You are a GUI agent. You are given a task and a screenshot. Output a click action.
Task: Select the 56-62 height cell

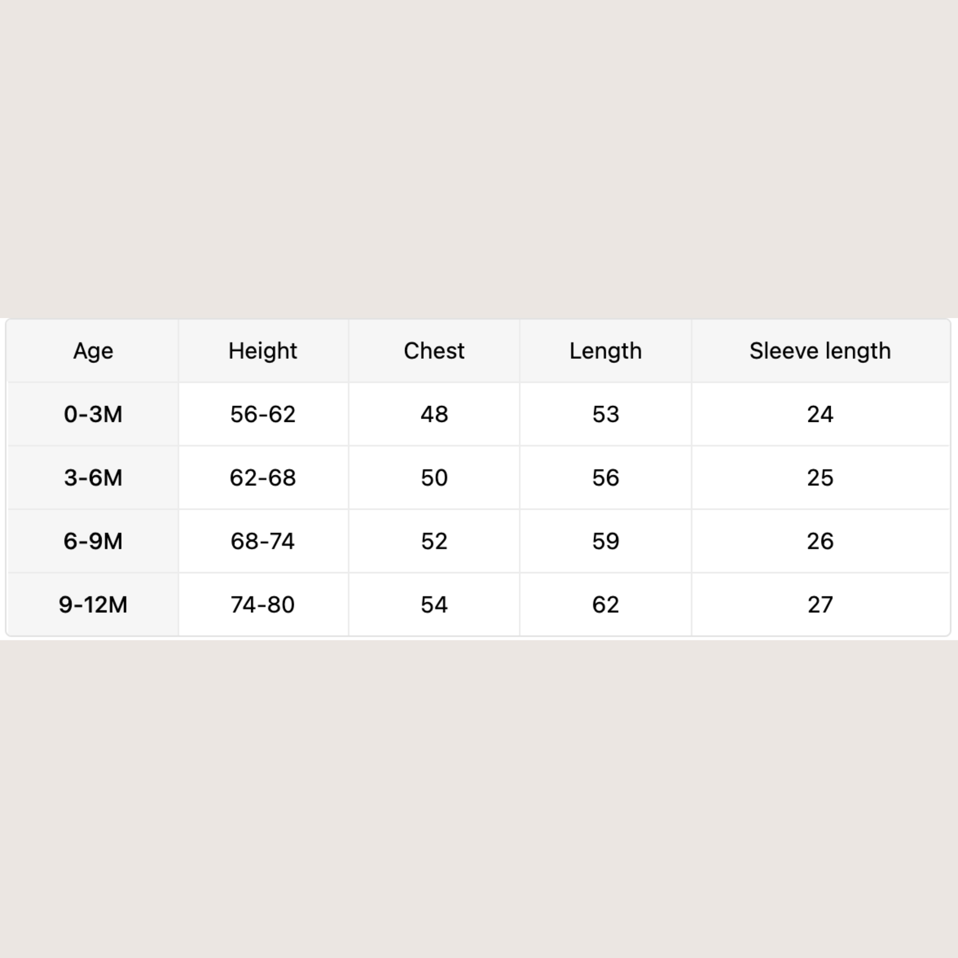pyautogui.click(x=263, y=414)
